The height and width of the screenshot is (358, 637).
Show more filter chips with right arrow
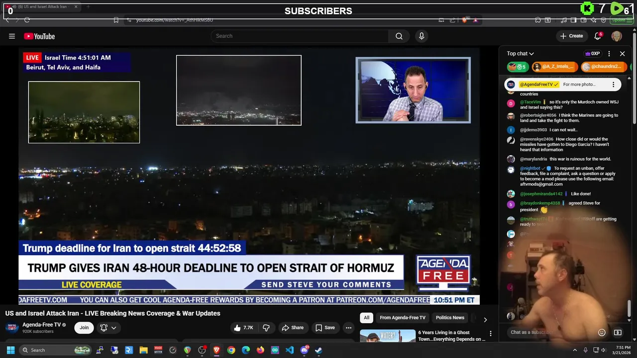pos(485,319)
